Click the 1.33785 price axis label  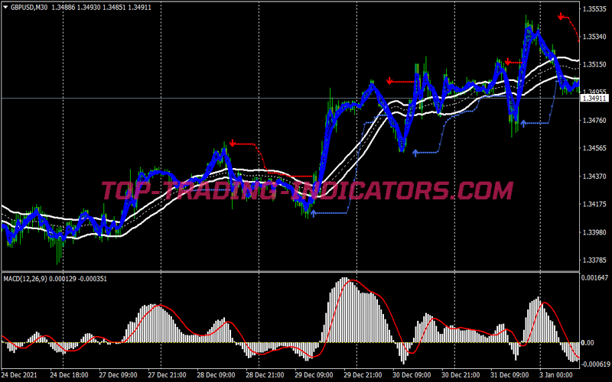click(x=594, y=260)
